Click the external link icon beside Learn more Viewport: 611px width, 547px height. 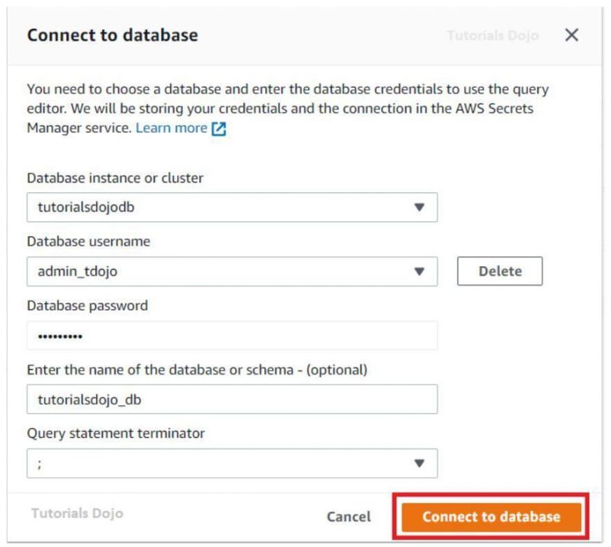(219, 129)
